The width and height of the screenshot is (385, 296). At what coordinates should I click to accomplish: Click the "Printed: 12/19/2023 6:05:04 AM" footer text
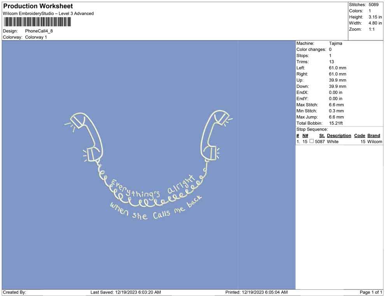pyautogui.click(x=256, y=292)
